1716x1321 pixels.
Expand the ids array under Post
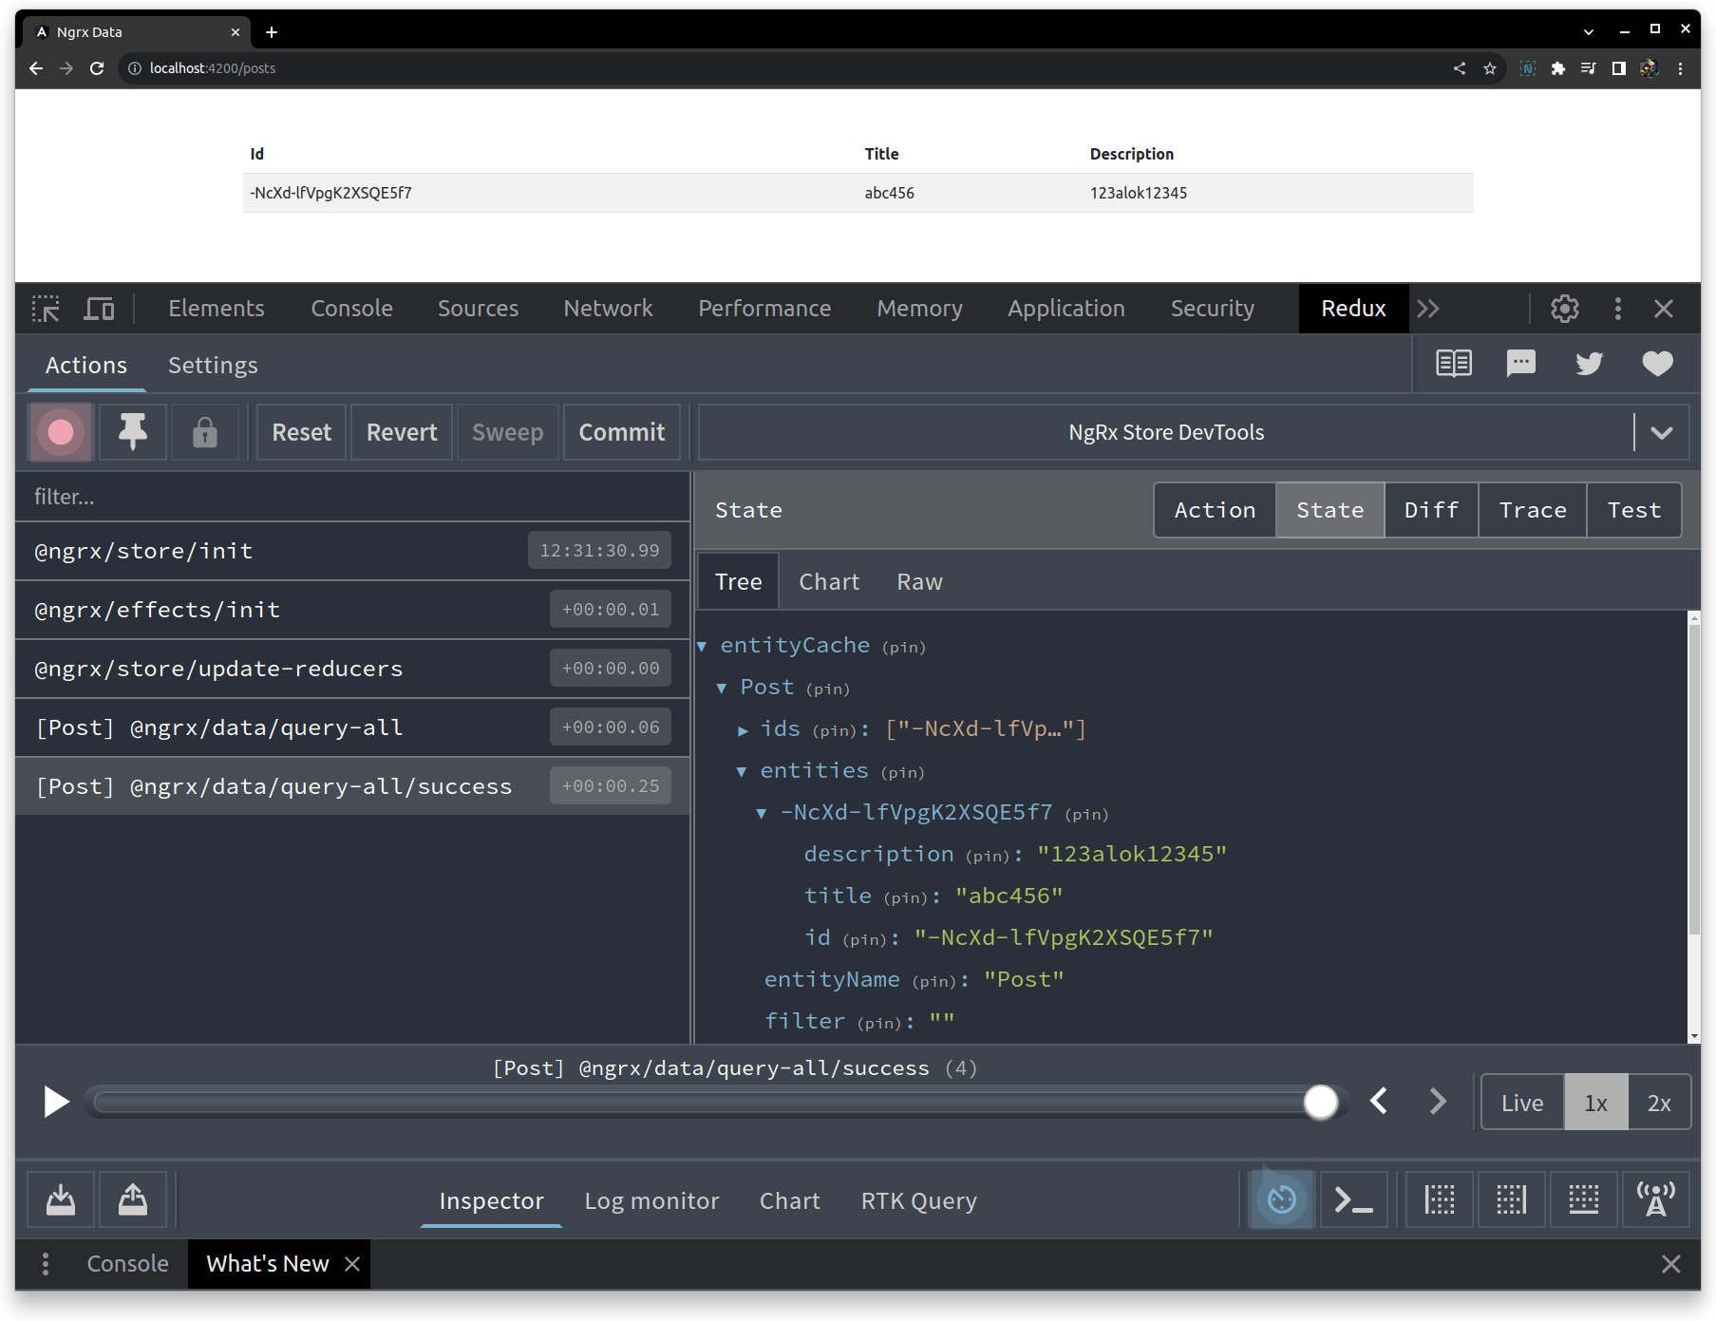pyautogui.click(x=744, y=729)
